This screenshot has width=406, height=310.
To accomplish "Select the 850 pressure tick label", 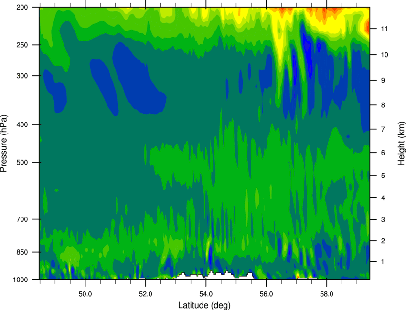I will click(22, 252).
